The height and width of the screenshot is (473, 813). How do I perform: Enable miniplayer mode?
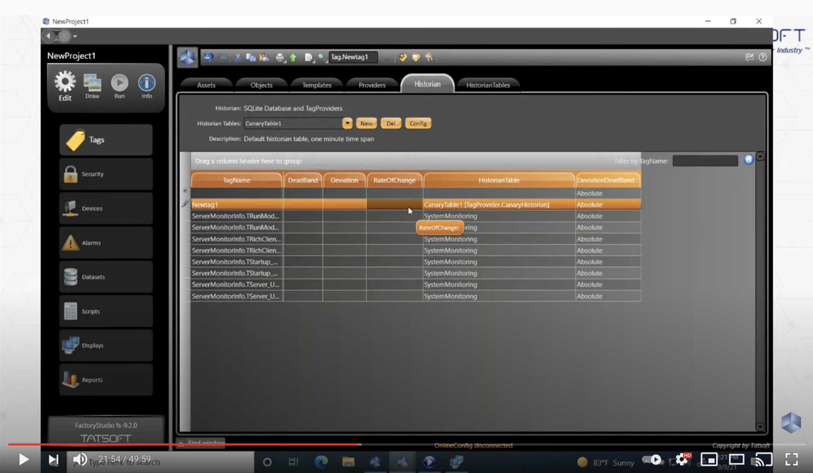[709, 459]
